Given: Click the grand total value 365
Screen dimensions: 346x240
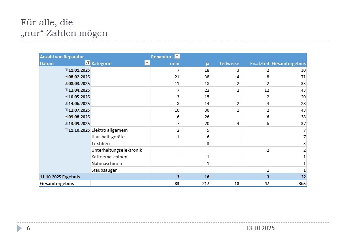Looking at the screenshot, I should point(301,183).
